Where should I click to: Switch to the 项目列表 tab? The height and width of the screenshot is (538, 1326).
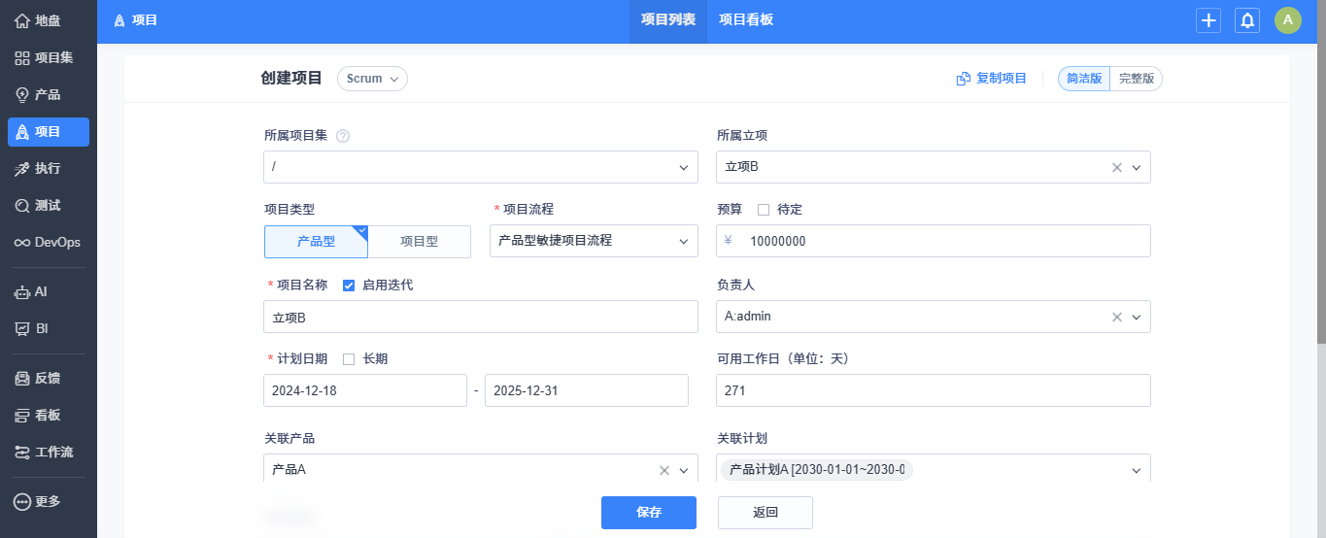(x=668, y=21)
